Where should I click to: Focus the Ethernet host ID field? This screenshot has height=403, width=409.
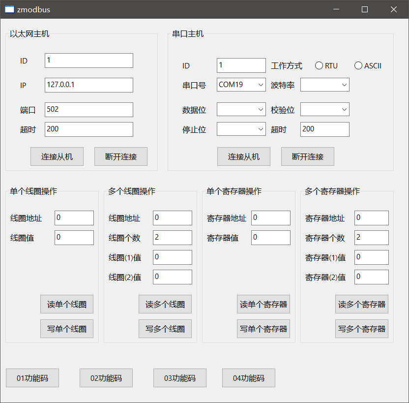(89, 61)
